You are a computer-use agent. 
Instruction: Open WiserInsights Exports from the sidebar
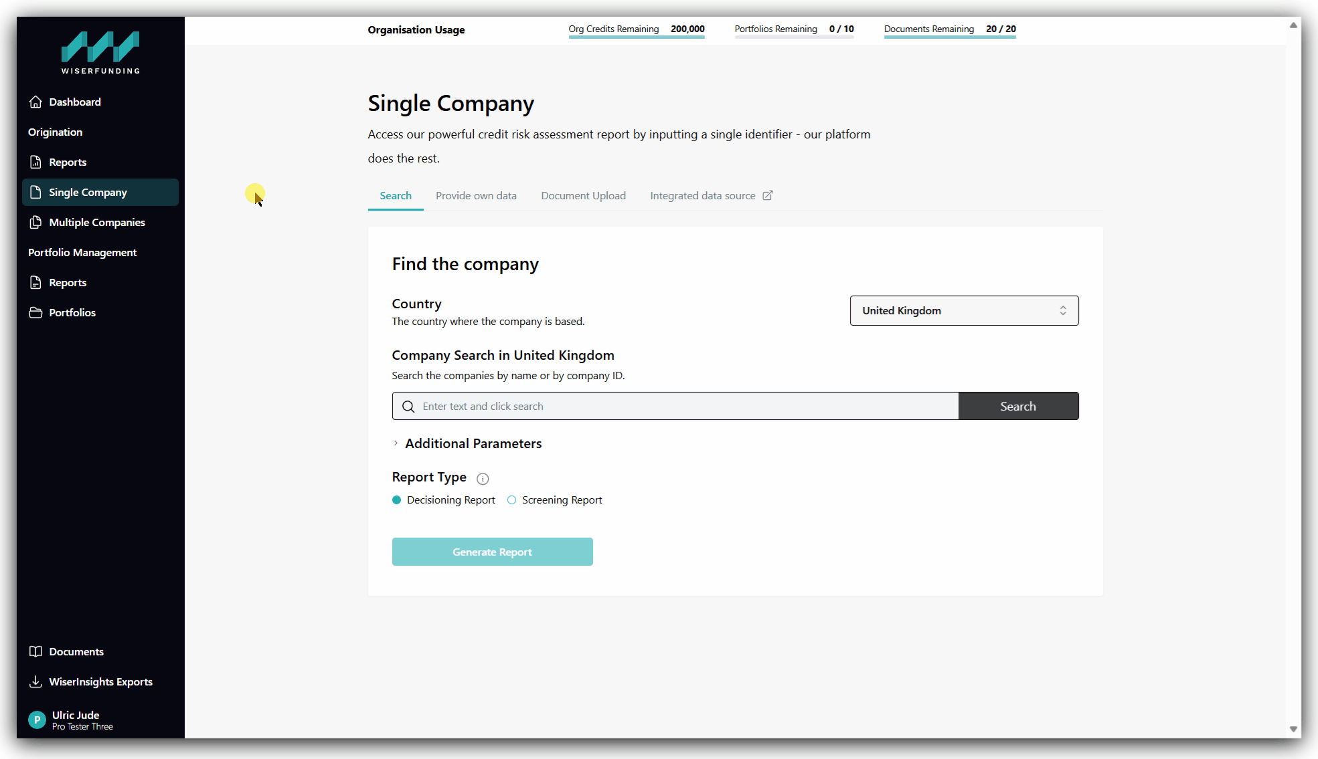tap(100, 681)
